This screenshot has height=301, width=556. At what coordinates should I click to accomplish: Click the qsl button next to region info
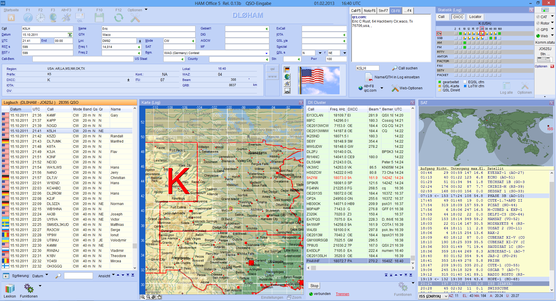[x=272, y=69]
